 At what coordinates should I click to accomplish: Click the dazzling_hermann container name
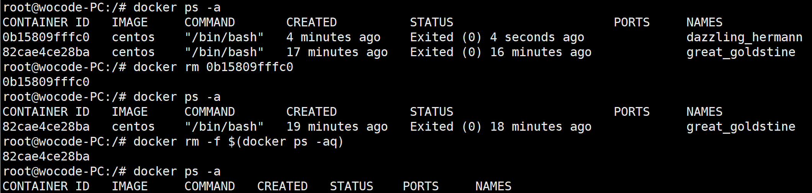coord(744,37)
